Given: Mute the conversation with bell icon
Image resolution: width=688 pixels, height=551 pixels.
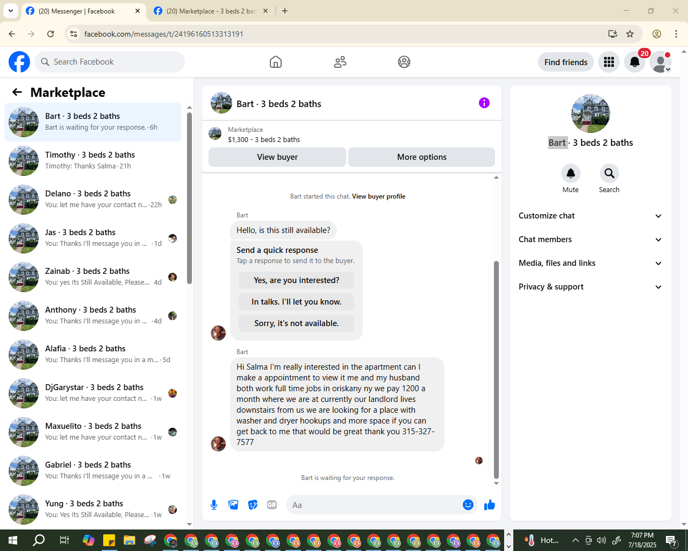Looking at the screenshot, I should pyautogui.click(x=571, y=173).
